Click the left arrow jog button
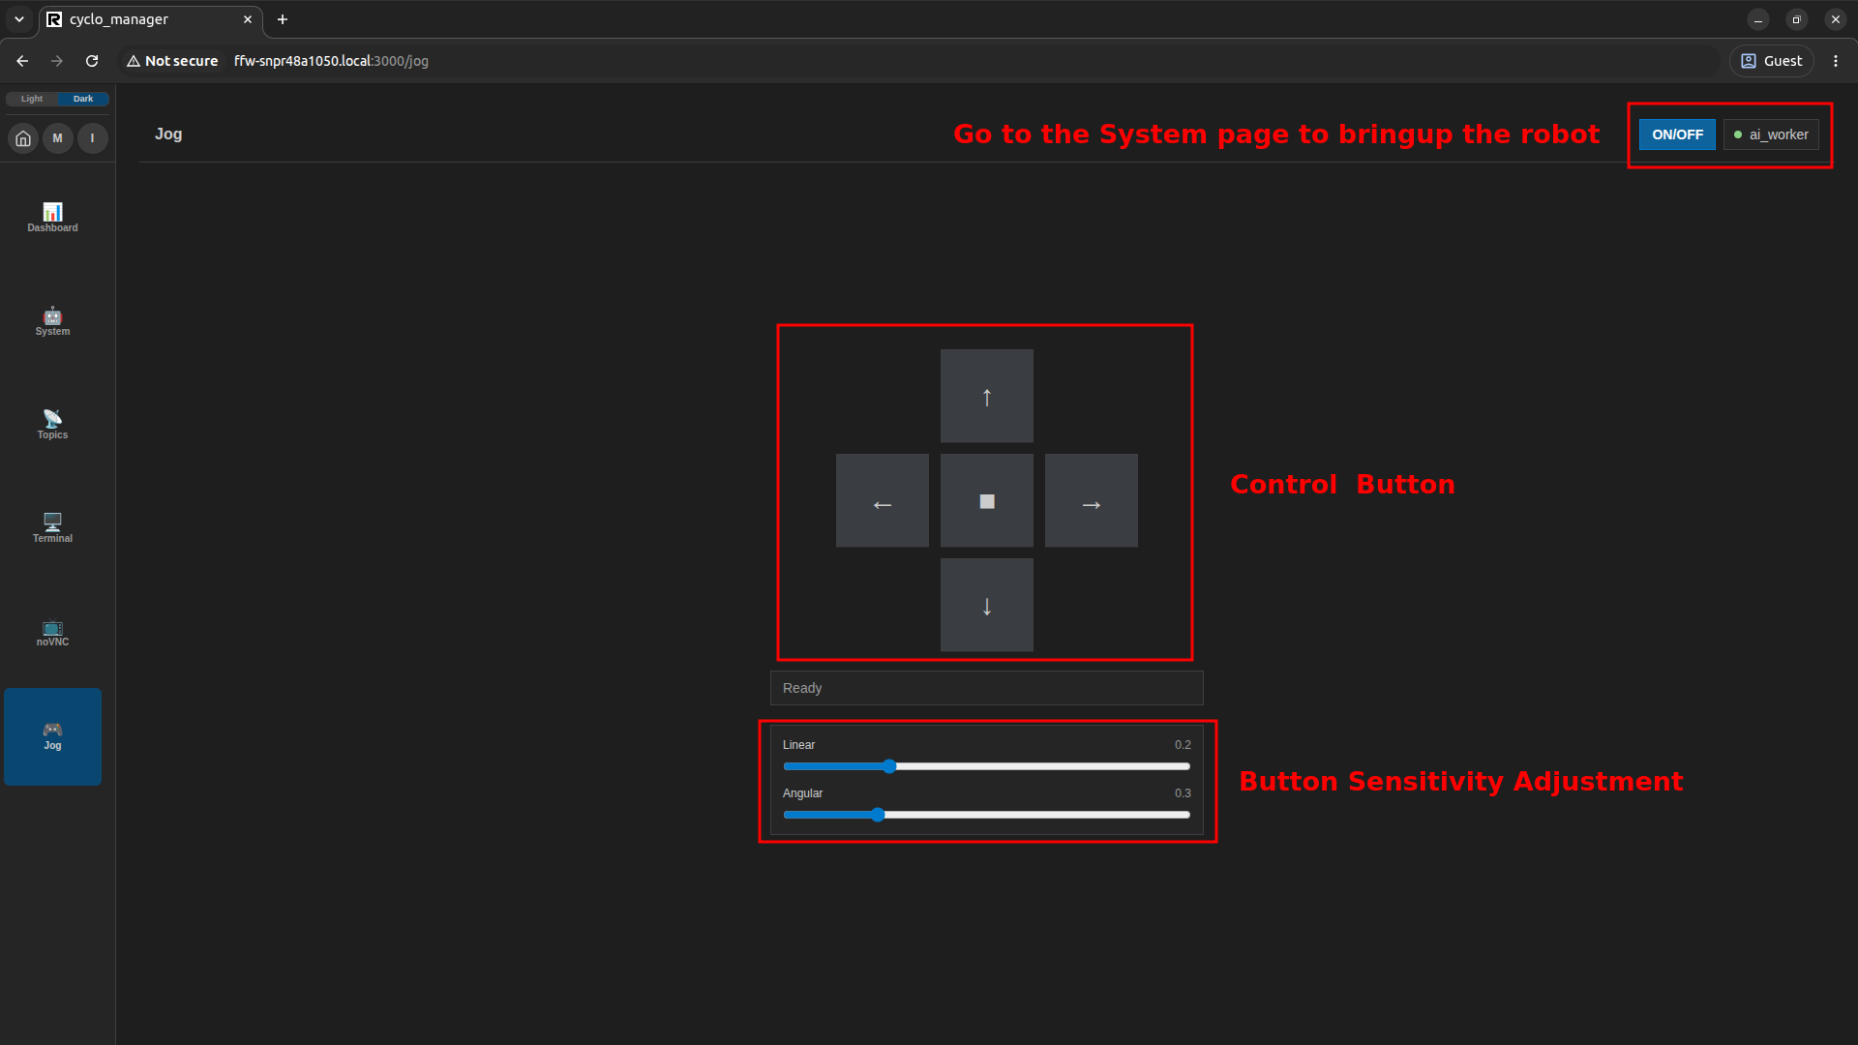The height and width of the screenshot is (1045, 1858). point(883,500)
